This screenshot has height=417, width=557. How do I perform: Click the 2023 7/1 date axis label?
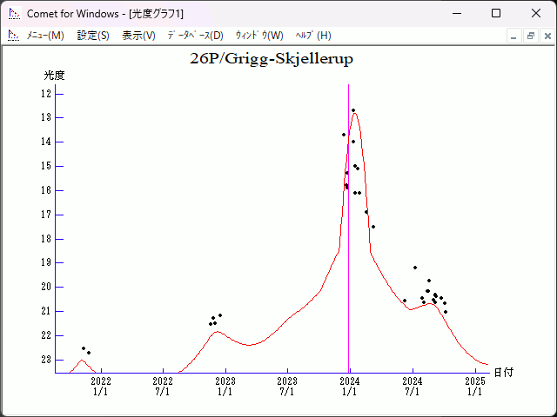point(287,386)
